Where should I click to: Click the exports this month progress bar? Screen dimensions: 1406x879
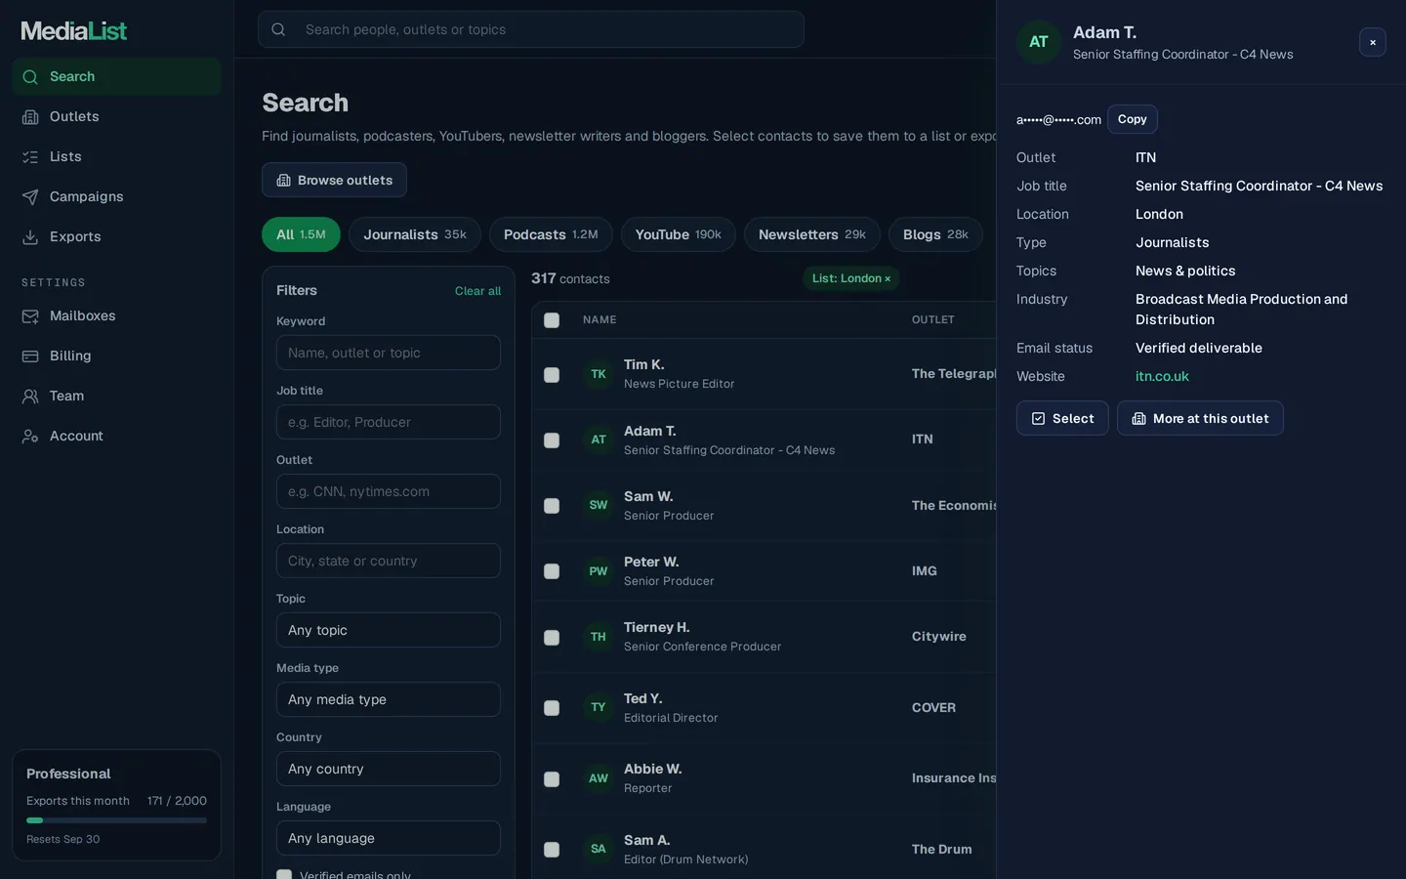coord(116,820)
